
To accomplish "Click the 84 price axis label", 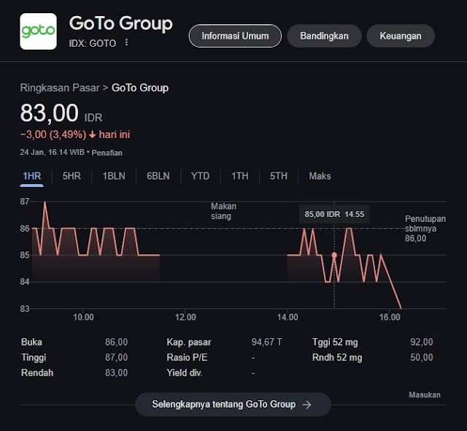I will (x=25, y=282).
